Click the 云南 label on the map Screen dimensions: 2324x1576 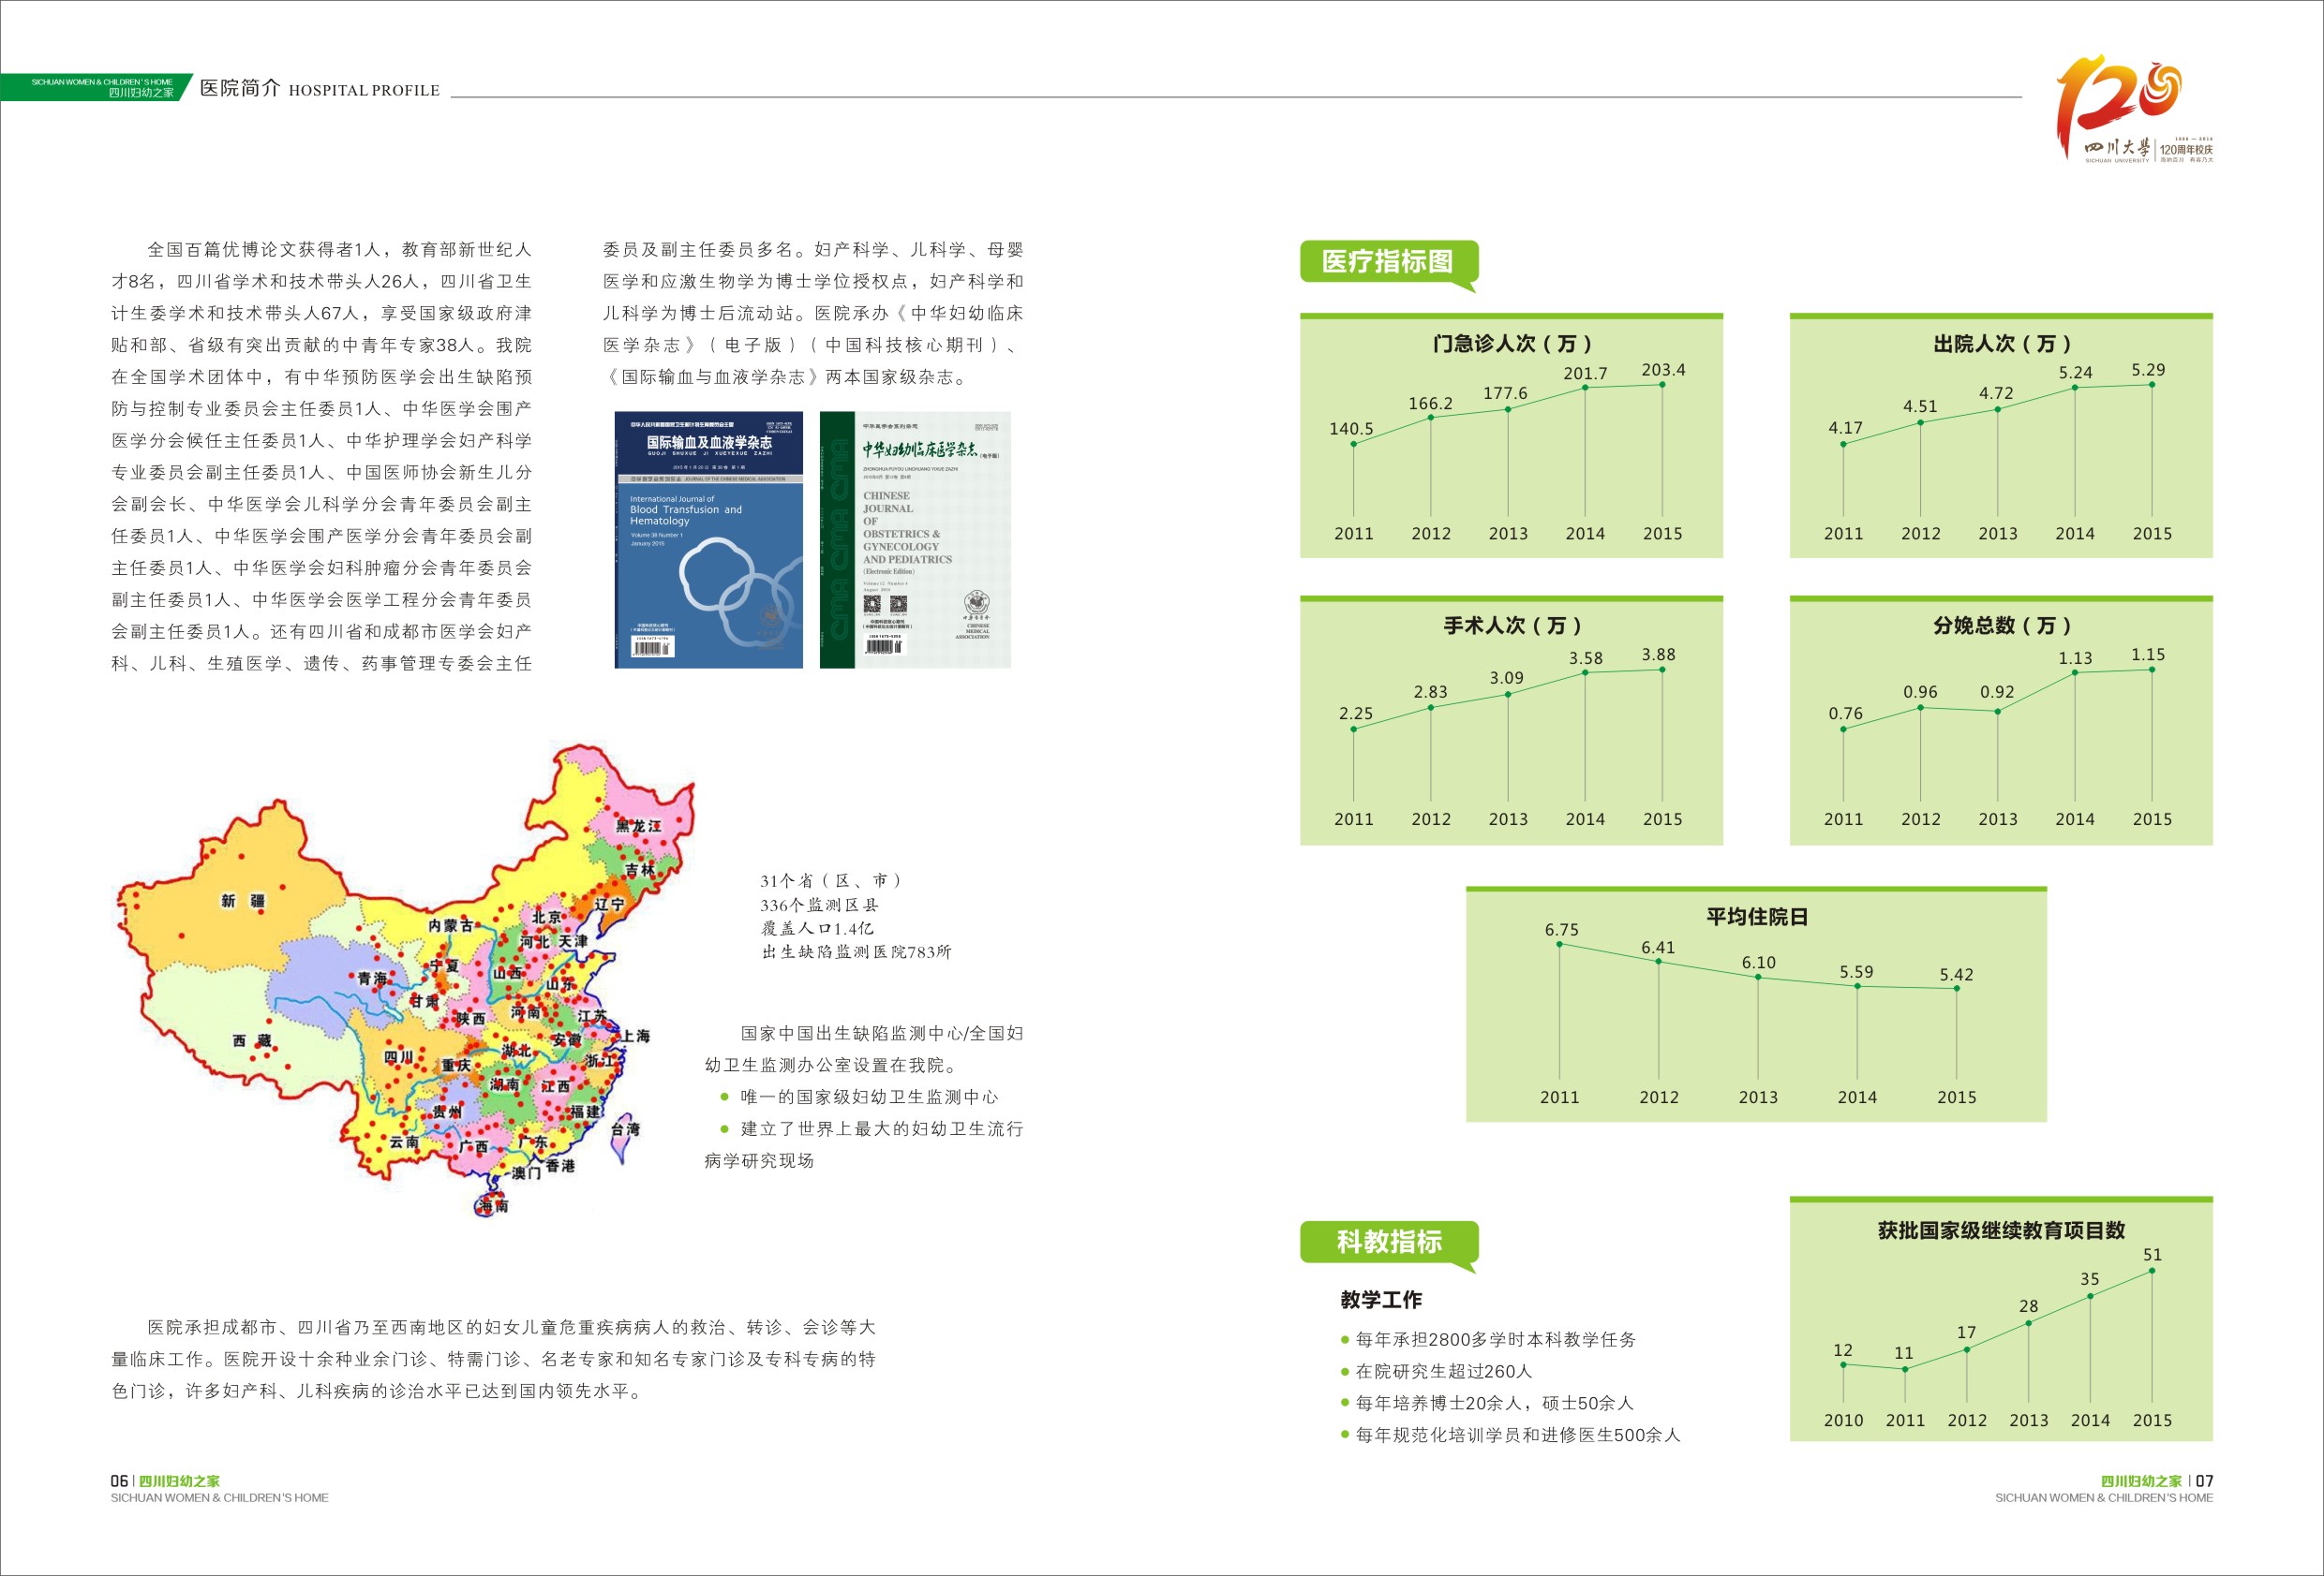[x=404, y=1141]
